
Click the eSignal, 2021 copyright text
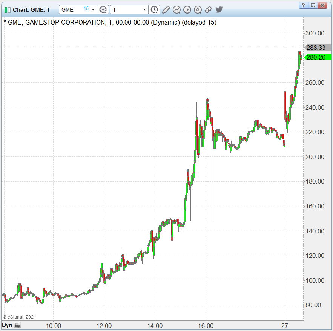(x=19, y=317)
